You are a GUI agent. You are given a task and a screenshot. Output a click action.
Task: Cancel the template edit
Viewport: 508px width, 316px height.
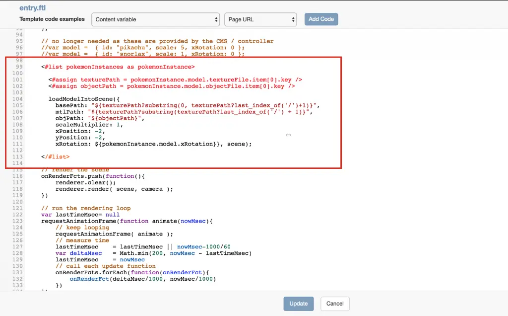coord(335,304)
